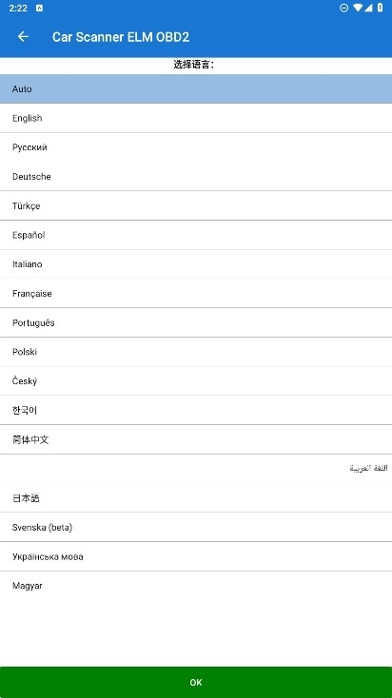Tap the Wi-Fi status icon

357,8
